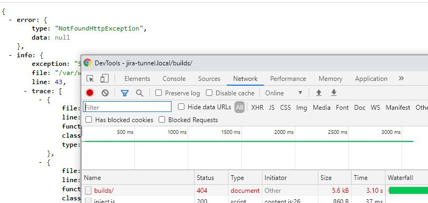428x203 pixels.
Task: Open the Online throttling dropdown
Action: [x=284, y=93]
